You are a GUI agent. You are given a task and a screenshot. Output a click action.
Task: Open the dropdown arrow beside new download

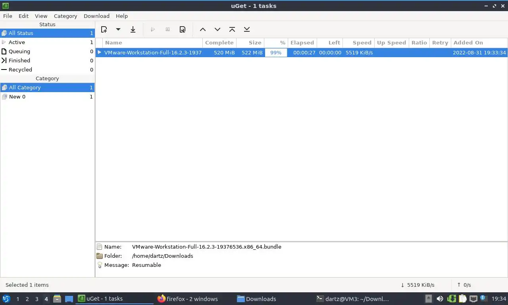[x=118, y=29]
